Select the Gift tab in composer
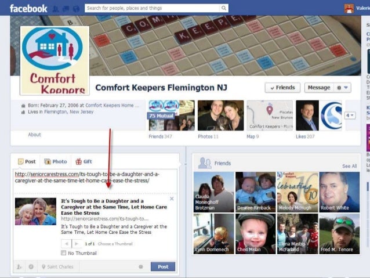 coord(84,161)
